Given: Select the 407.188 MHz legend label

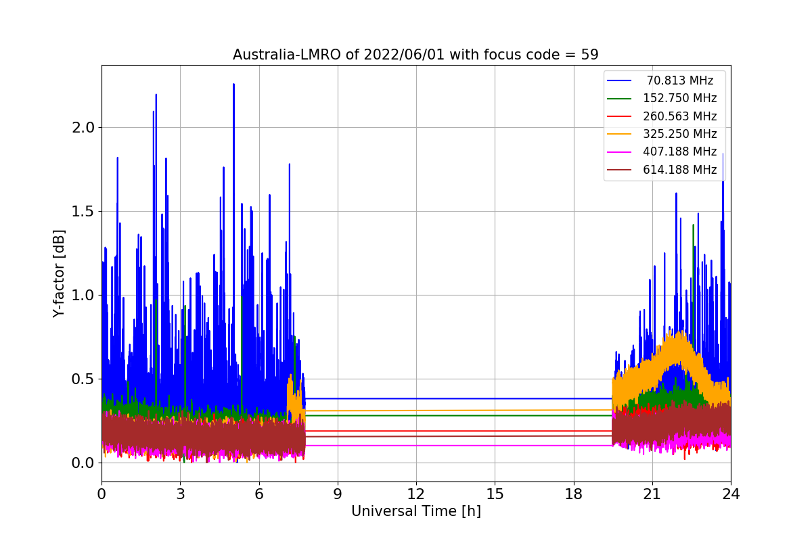Looking at the screenshot, I should click(680, 151).
